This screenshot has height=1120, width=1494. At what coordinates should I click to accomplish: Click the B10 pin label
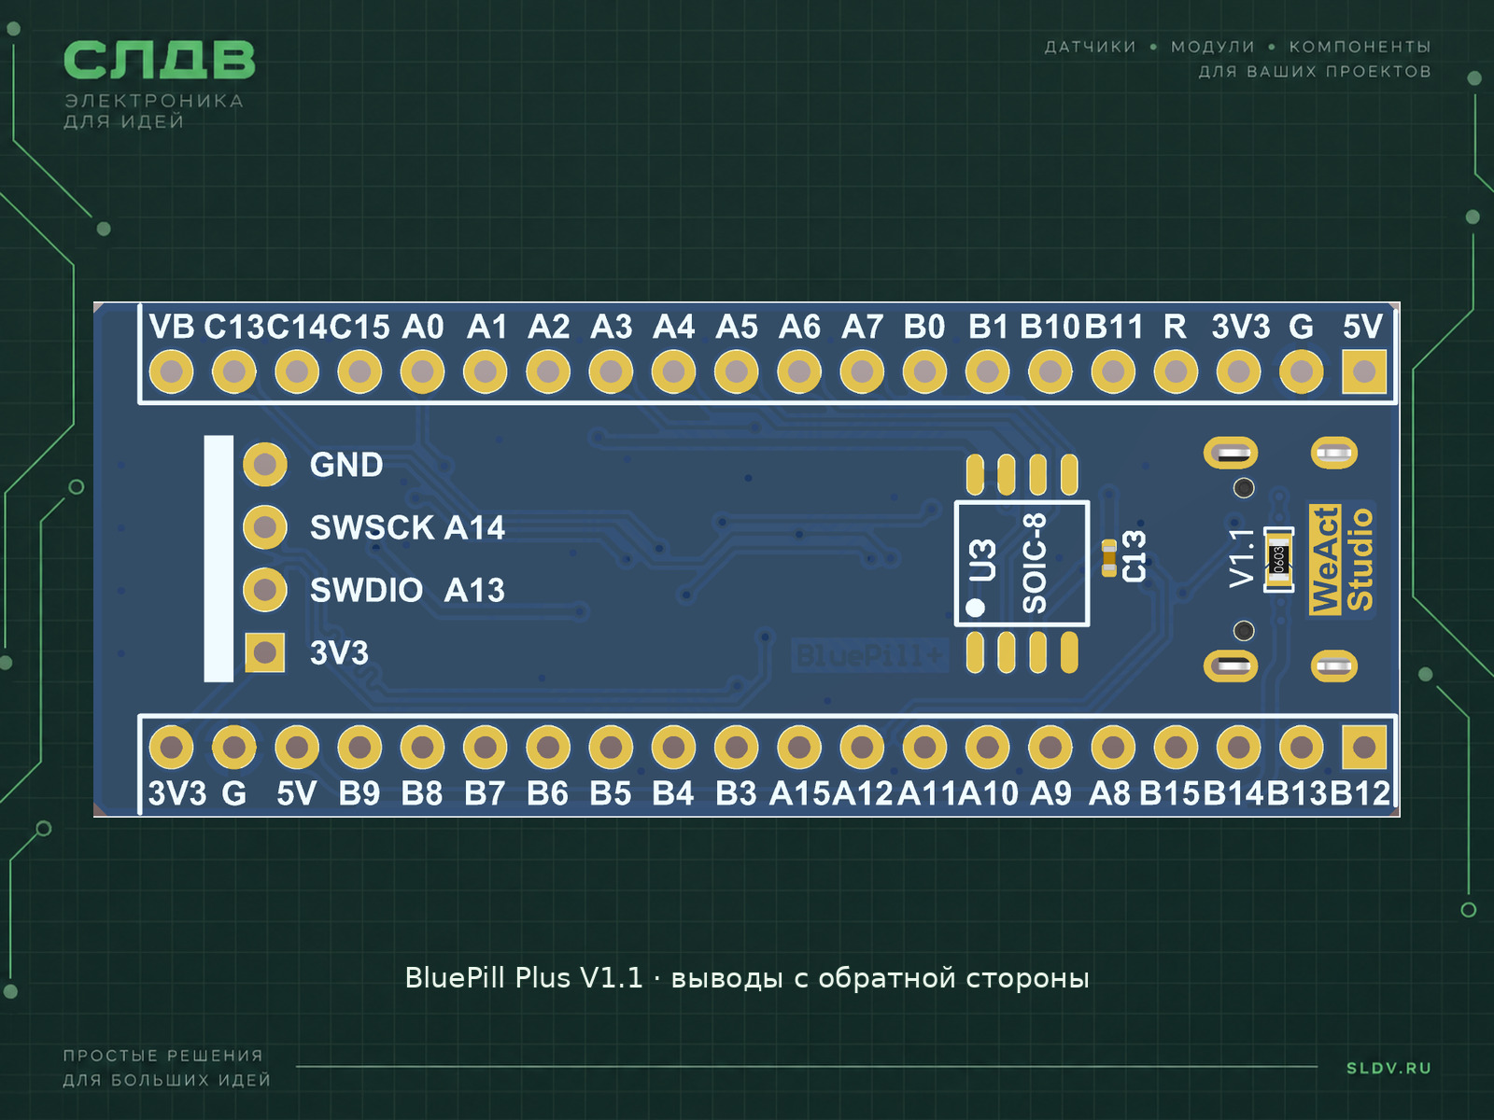pos(1050,327)
